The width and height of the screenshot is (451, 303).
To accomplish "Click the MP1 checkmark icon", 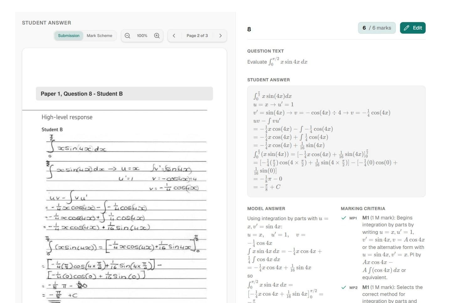I will pyautogui.click(x=344, y=218).
